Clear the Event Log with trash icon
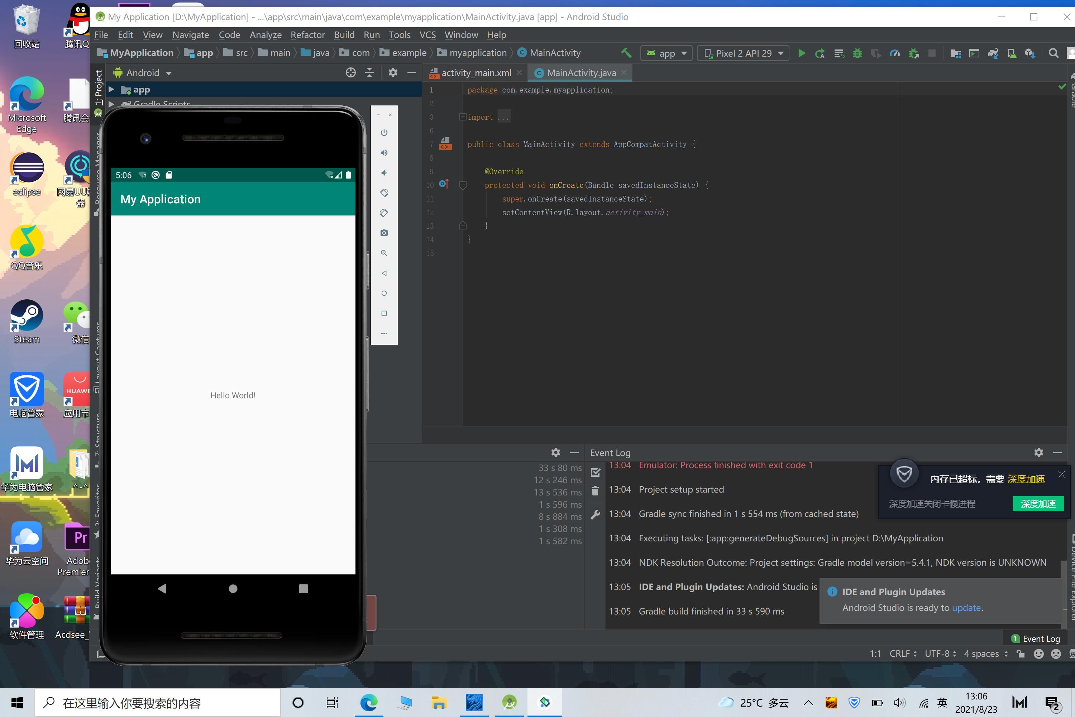Image resolution: width=1075 pixels, height=717 pixels. tap(595, 491)
